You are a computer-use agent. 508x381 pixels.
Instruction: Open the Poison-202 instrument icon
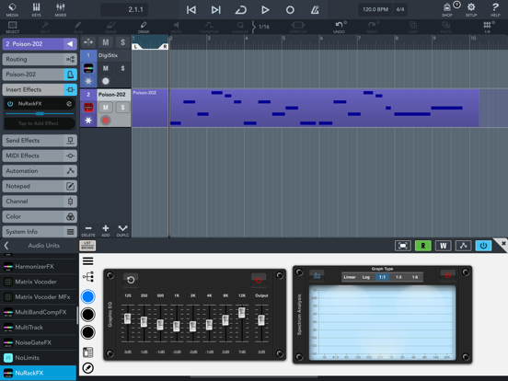pyautogui.click(x=88, y=108)
